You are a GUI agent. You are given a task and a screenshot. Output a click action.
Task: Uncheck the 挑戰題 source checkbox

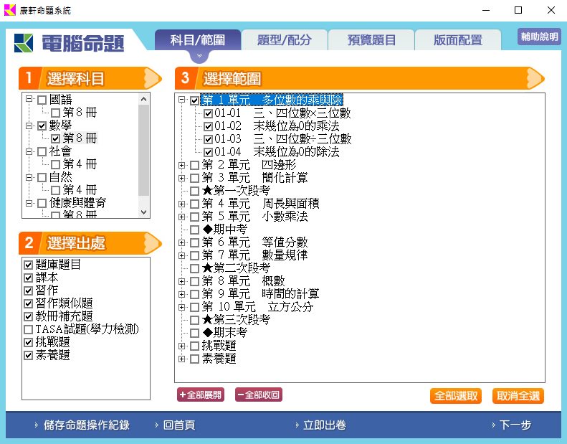coord(28,342)
